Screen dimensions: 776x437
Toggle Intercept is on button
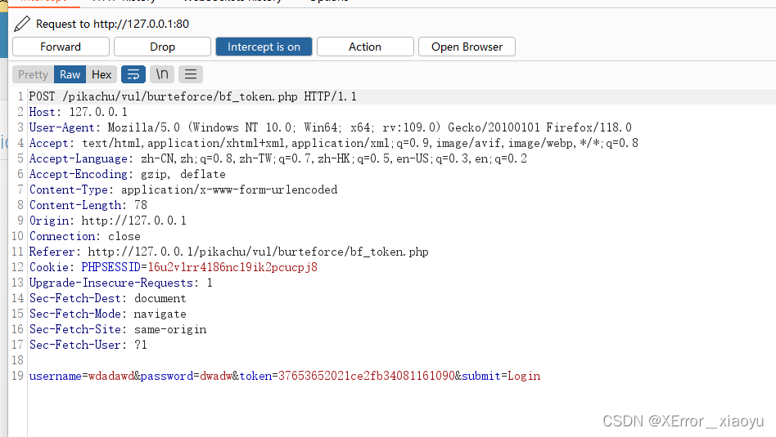click(264, 47)
